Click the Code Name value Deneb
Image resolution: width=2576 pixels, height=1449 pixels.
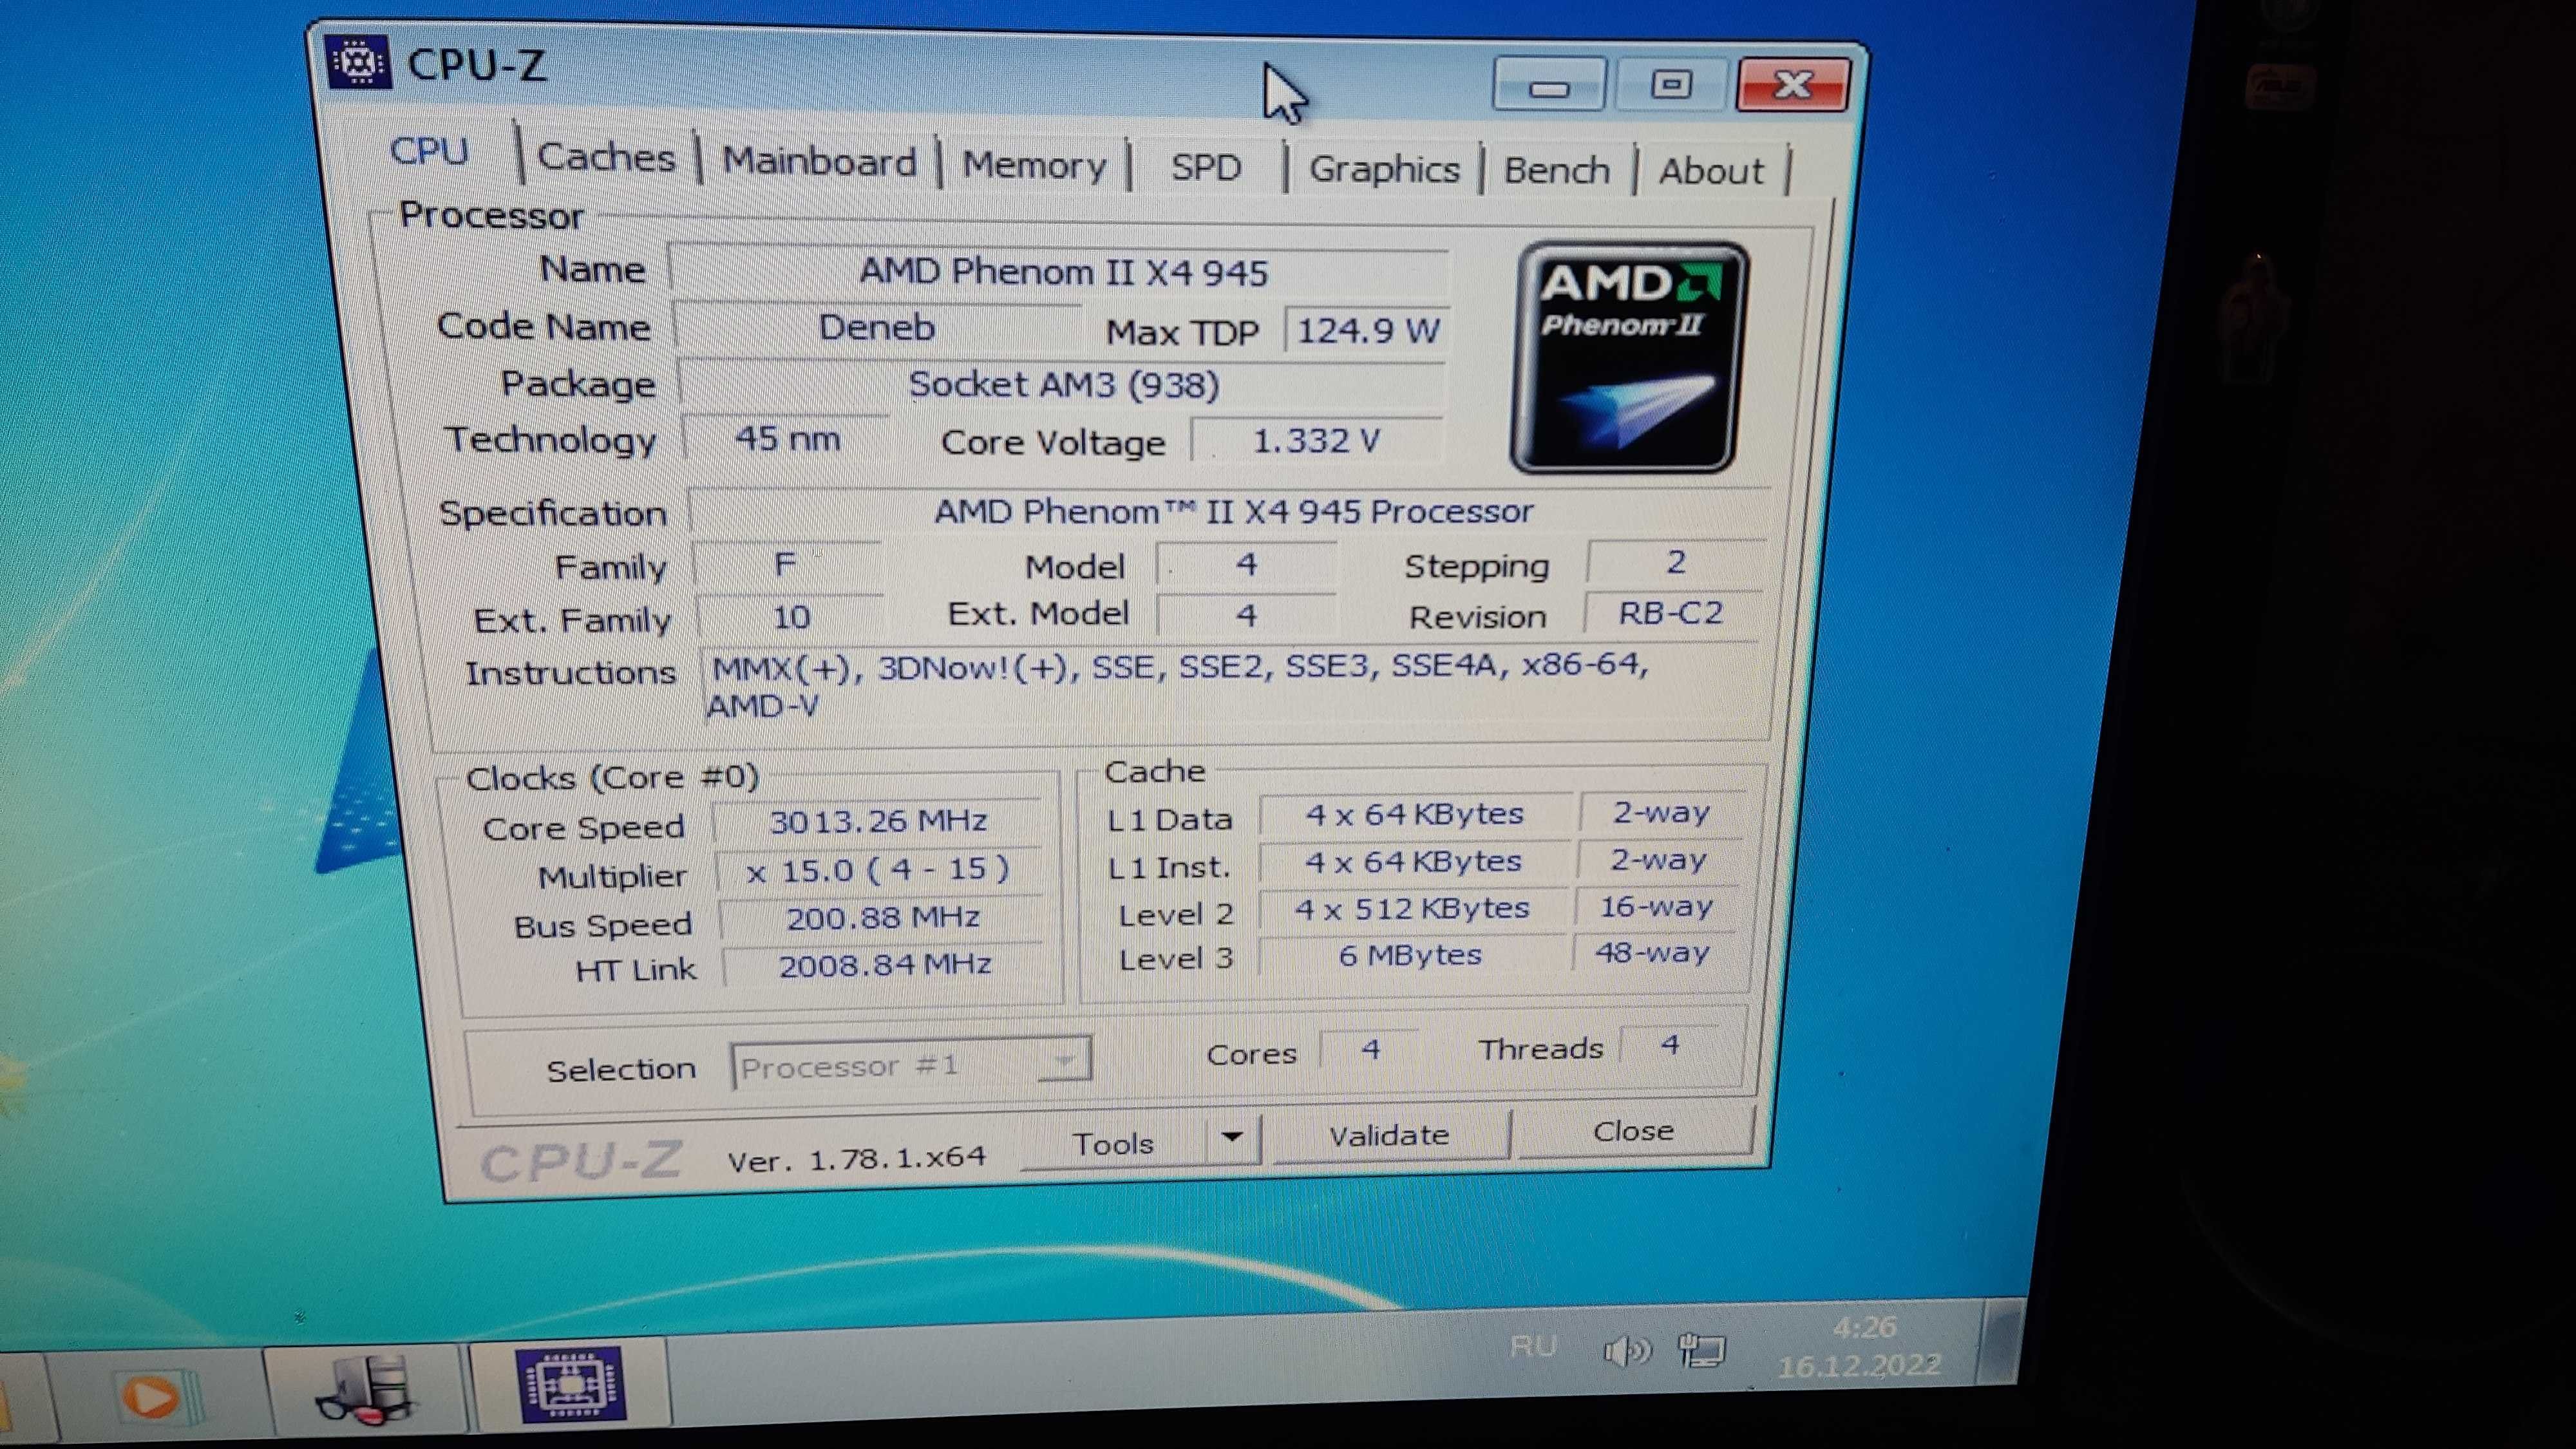coord(877,327)
